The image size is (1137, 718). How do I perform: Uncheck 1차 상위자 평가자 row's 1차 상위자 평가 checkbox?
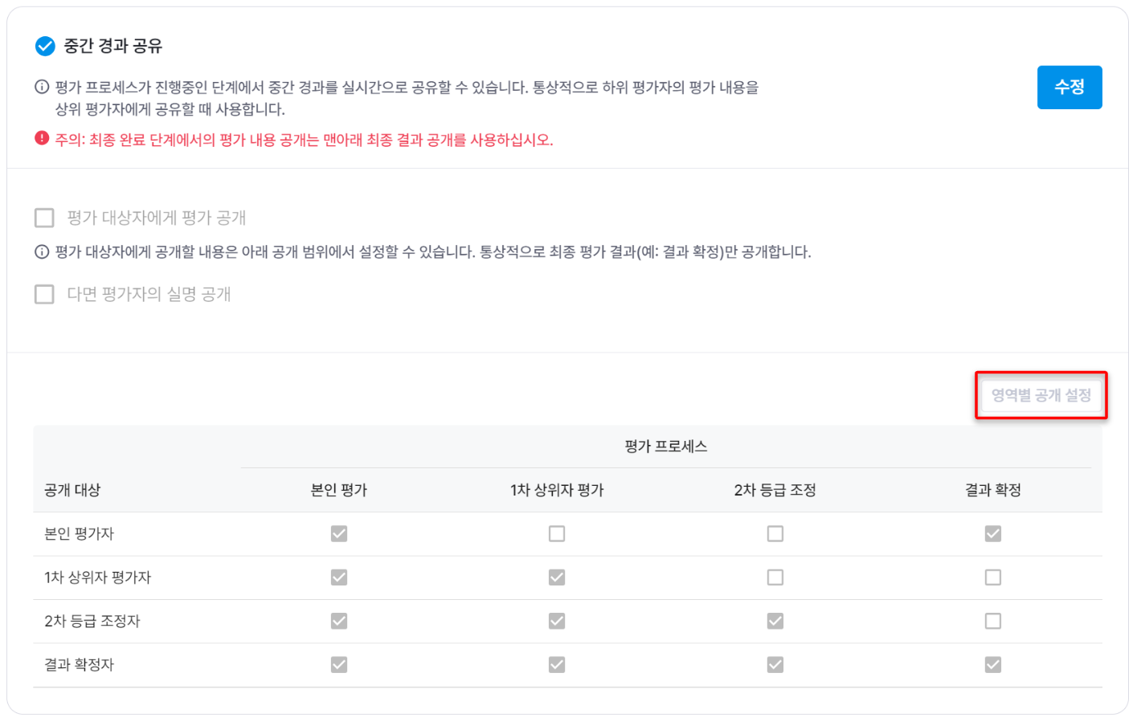click(557, 577)
